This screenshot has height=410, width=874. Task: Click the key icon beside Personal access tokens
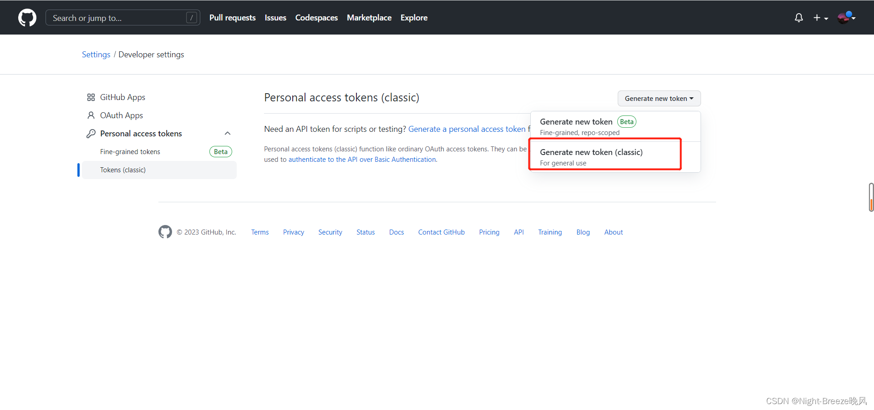coord(91,134)
